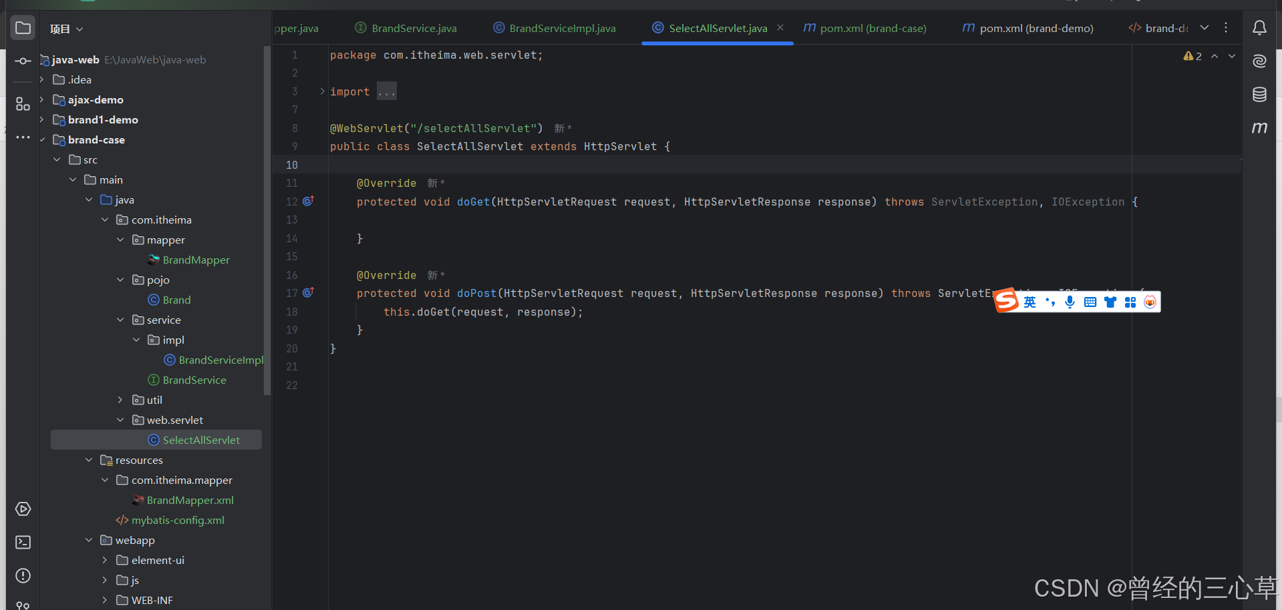Expand the folded import block
This screenshot has height=610, width=1282.
(322, 91)
